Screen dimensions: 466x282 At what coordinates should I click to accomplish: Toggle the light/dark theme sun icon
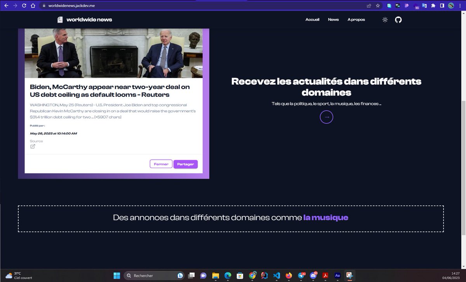click(x=385, y=19)
